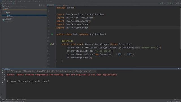Hide the Project tool window
The height and width of the screenshot is (102, 181).
tap(46, 5)
